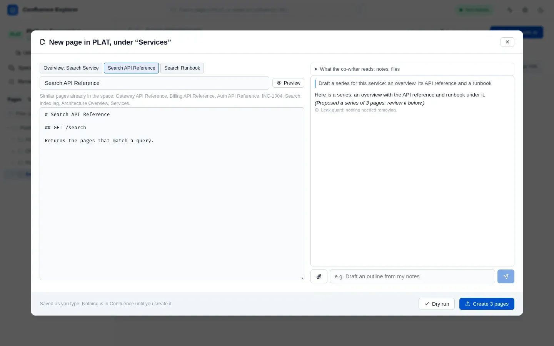554x346 pixels.
Task: Click the Dry run button
Action: coord(437,304)
